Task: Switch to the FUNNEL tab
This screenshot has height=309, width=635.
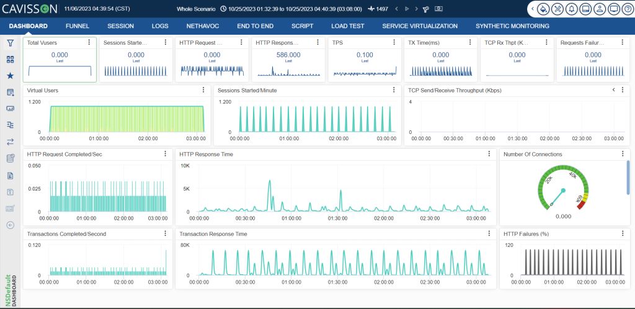Action: [x=78, y=26]
